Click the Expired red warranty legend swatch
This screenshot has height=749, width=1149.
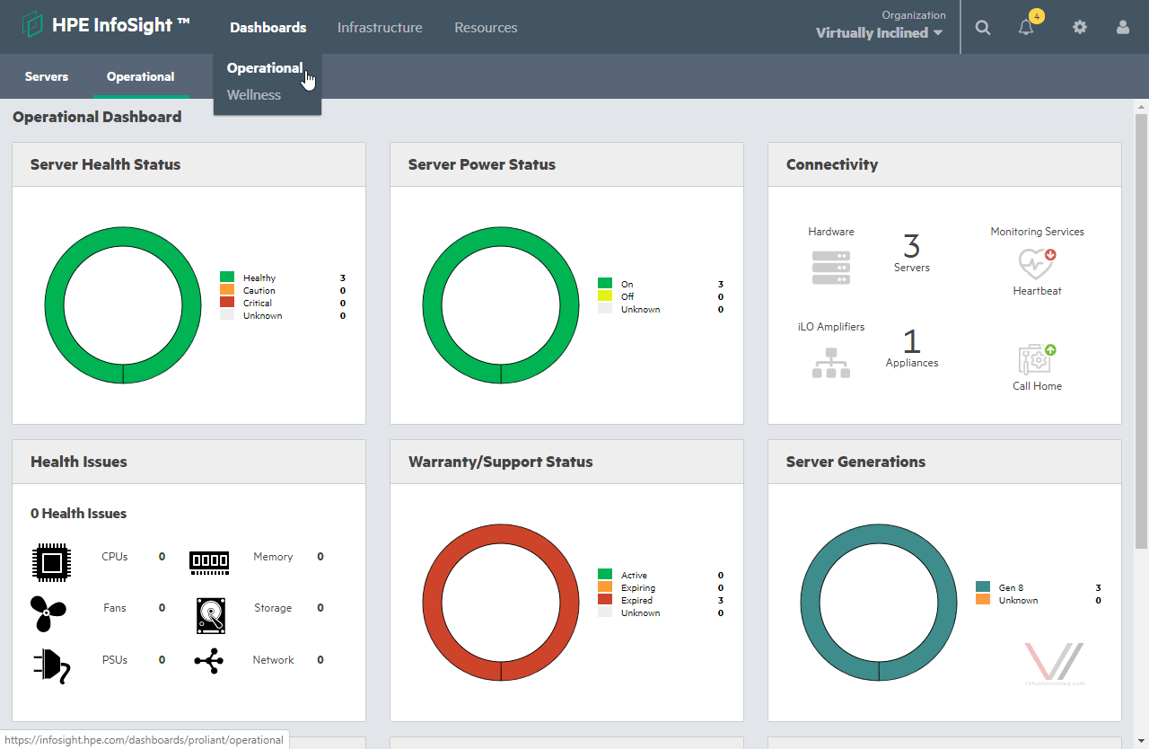coord(605,600)
